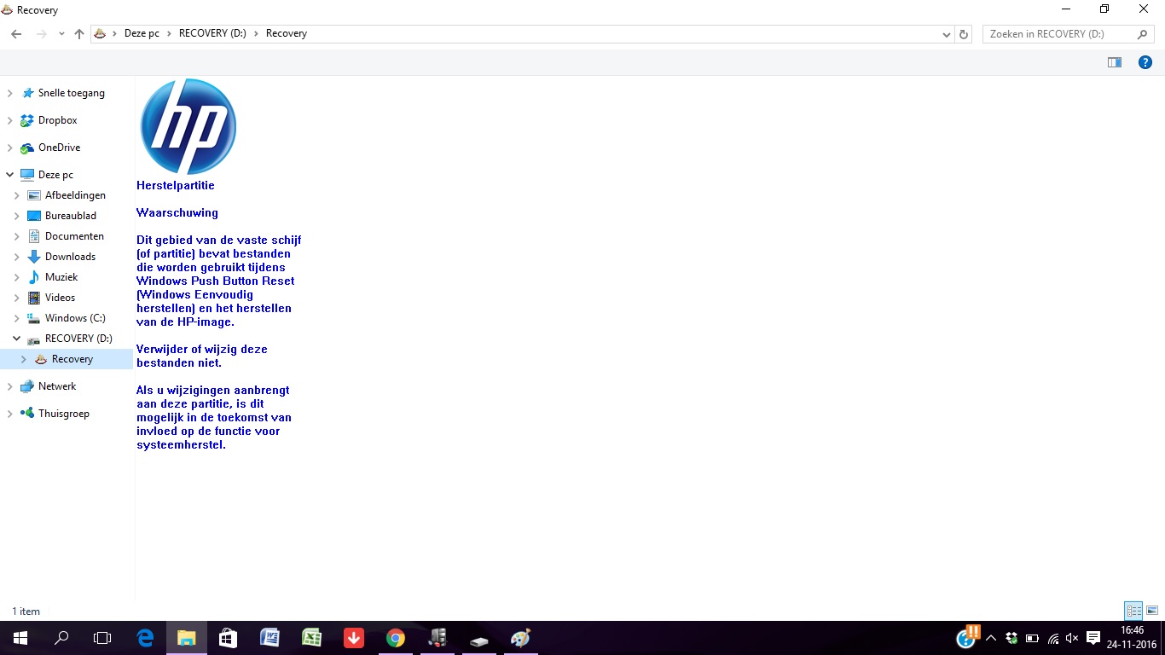The image size is (1165, 655).
Task: Select Downloads in navigation pane
Action: (70, 257)
